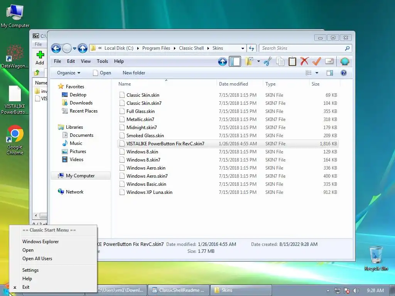
Task: Select the Metallic.skin7 file
Action: click(x=228, y=119)
